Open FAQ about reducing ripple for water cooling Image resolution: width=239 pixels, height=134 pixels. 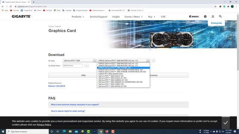(x=68, y=111)
